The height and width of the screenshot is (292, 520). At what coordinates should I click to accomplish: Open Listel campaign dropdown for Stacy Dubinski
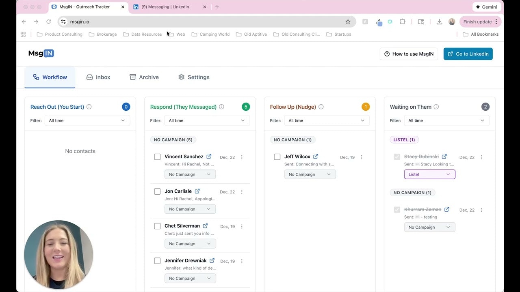(x=430, y=174)
